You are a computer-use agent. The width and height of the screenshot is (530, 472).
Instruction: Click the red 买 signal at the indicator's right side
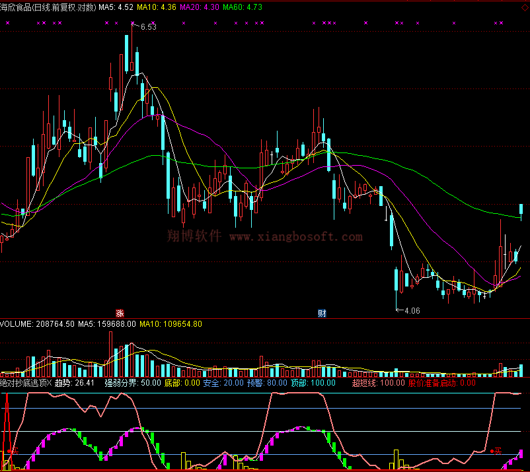(x=496, y=451)
